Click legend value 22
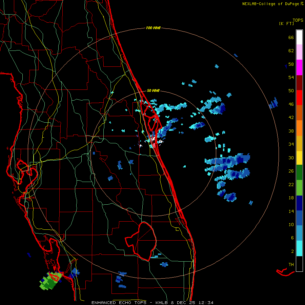 [291, 184]
